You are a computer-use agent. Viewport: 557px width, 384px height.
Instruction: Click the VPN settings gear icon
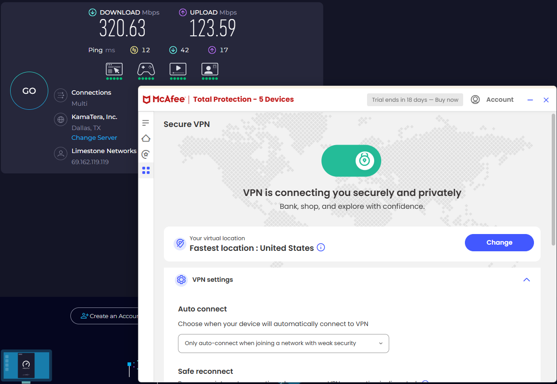pyautogui.click(x=181, y=280)
